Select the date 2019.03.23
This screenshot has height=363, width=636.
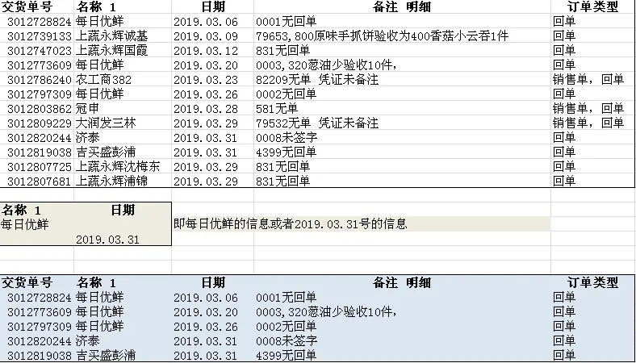pyautogui.click(x=206, y=80)
